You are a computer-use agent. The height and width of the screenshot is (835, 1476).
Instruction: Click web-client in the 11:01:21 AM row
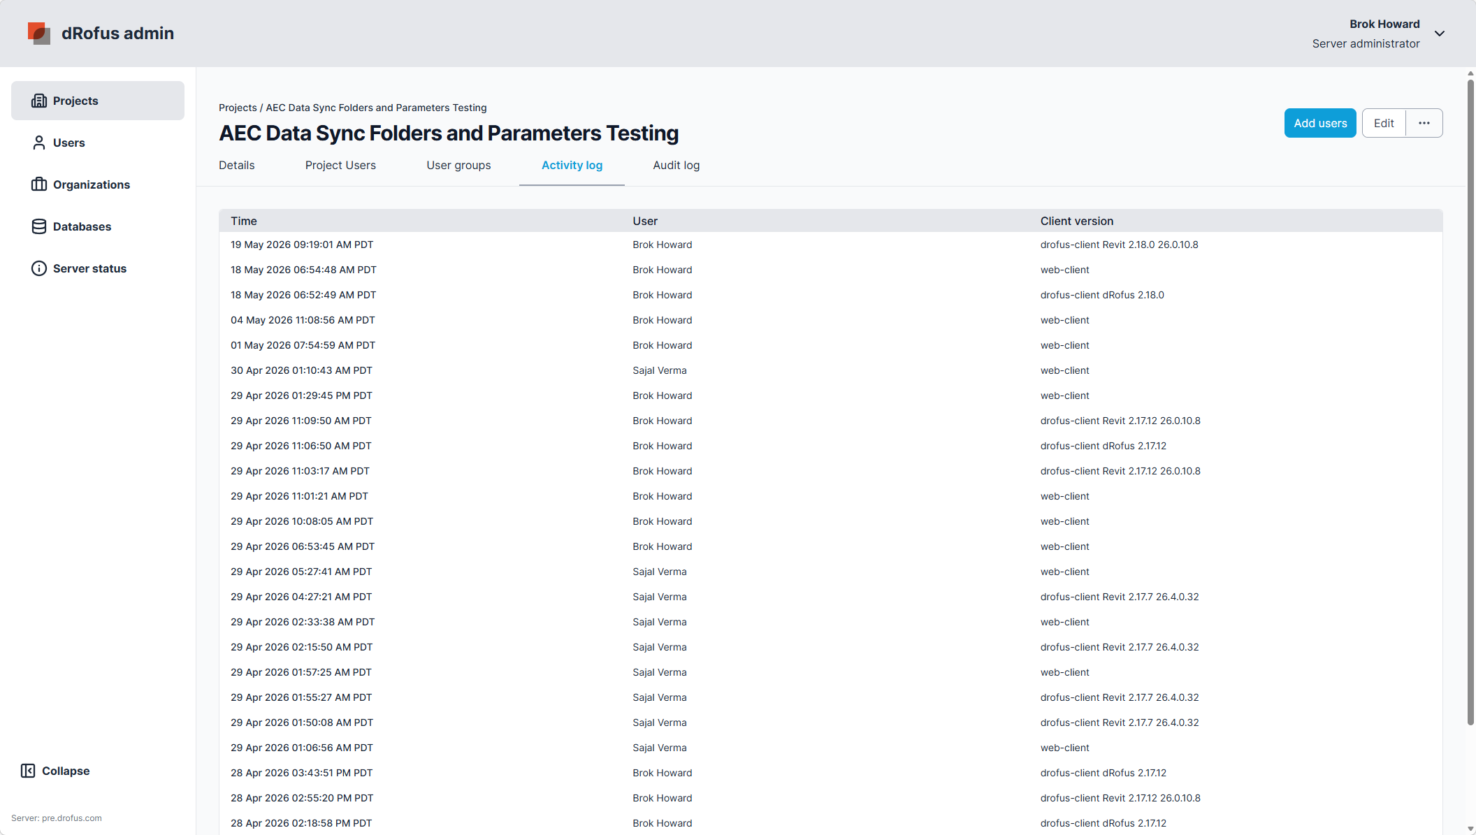(x=1065, y=496)
